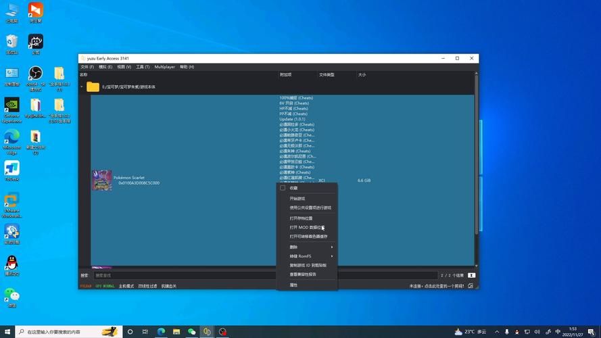The width and height of the screenshot is (601, 338).
Task: Open the Multiplayer menu
Action: (x=164, y=67)
